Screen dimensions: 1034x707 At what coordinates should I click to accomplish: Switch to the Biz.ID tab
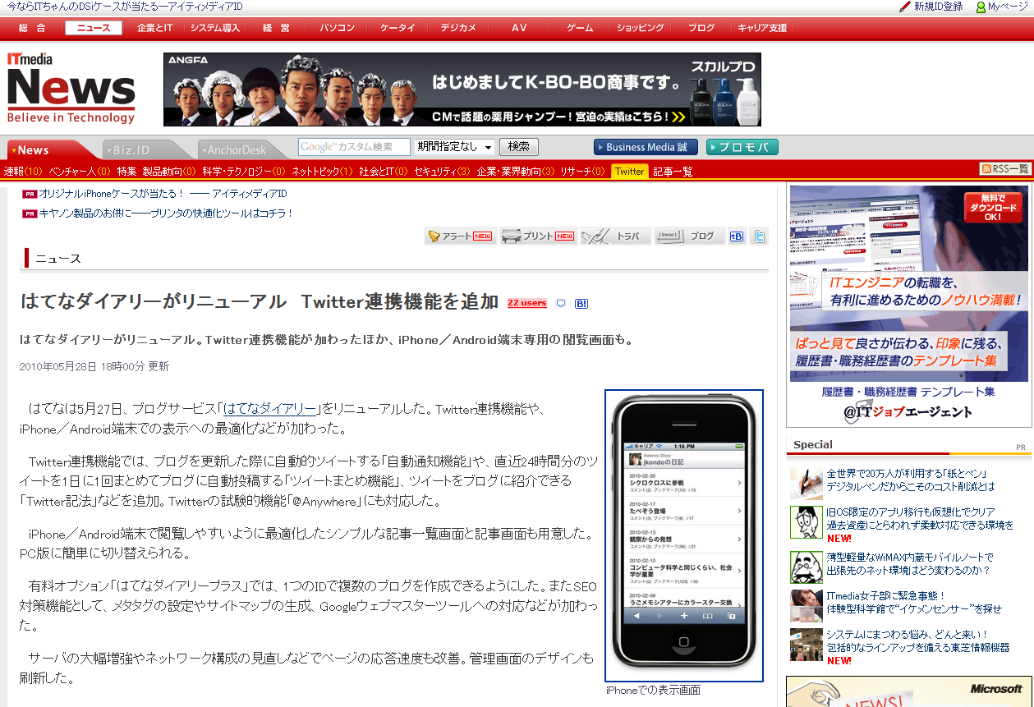click(144, 149)
